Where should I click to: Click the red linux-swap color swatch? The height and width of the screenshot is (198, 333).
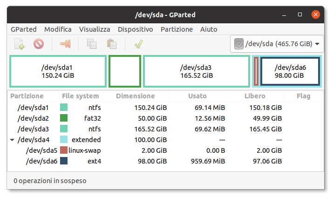(x=64, y=150)
